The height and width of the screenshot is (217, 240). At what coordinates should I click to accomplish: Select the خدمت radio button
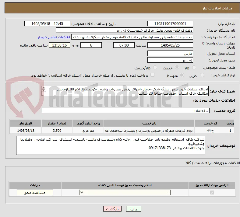click(177, 68)
